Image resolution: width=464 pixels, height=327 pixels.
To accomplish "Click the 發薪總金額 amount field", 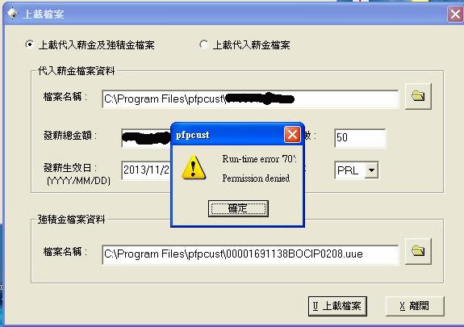I will (x=146, y=138).
